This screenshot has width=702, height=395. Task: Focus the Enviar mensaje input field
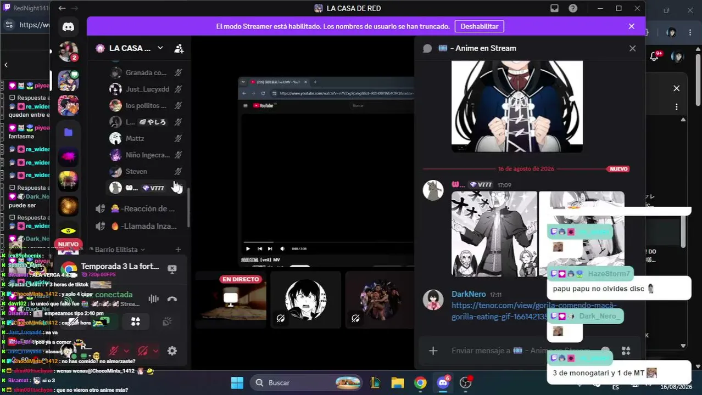(x=522, y=351)
